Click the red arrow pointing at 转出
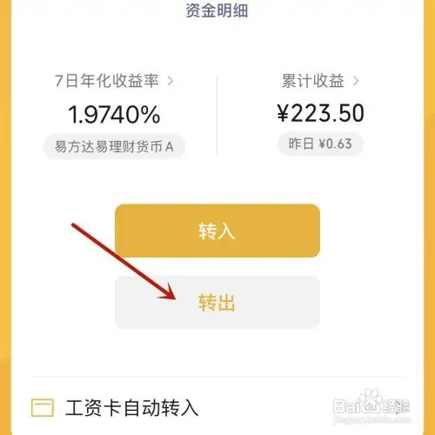435x435 pixels. (124, 261)
